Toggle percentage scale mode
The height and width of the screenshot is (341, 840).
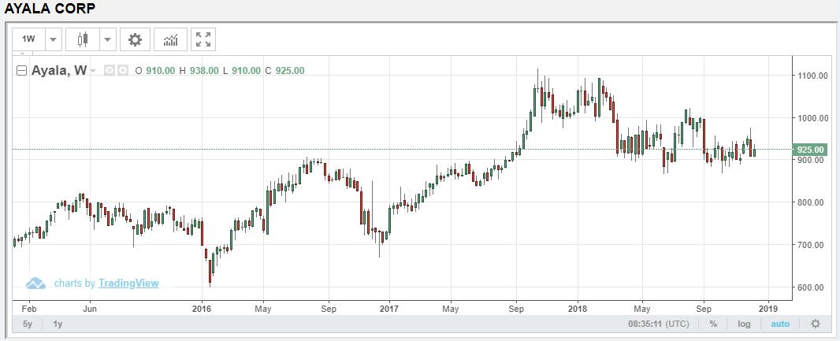713,324
